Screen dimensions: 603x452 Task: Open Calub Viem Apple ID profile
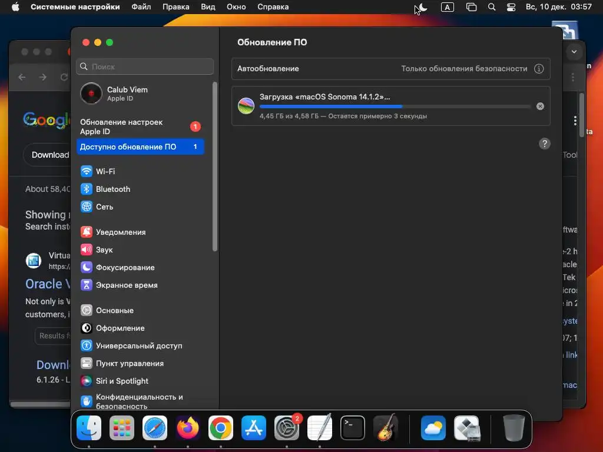pyautogui.click(x=114, y=94)
